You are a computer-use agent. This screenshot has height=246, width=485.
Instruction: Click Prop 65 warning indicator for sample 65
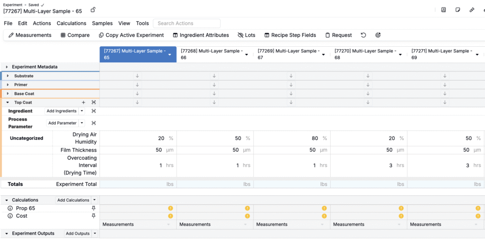click(x=171, y=208)
